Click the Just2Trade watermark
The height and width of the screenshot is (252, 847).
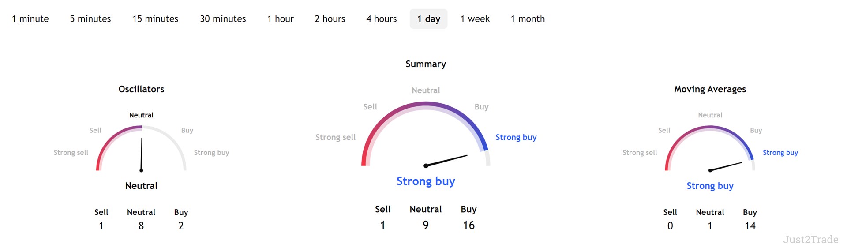tap(811, 240)
